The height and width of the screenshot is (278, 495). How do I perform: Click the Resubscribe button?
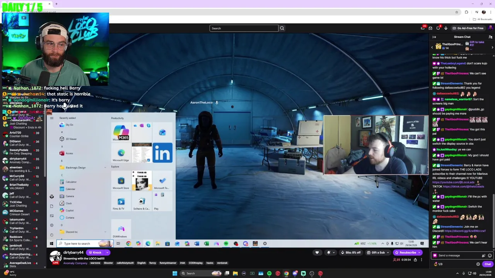(405, 253)
